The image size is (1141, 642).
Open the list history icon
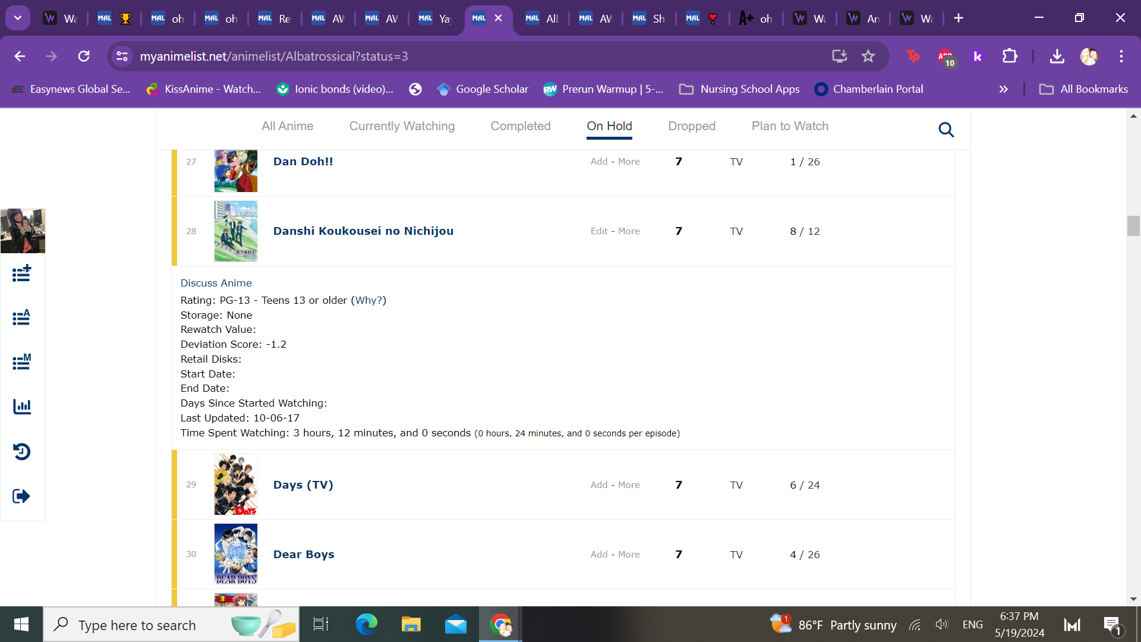[x=21, y=451]
